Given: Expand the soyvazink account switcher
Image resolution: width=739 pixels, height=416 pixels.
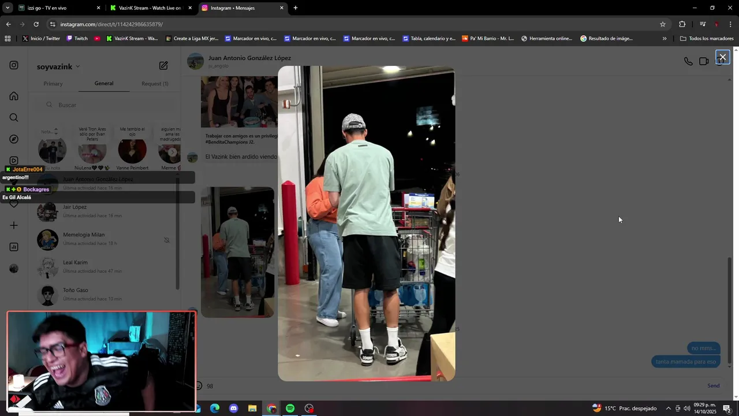Looking at the screenshot, I should (x=58, y=66).
